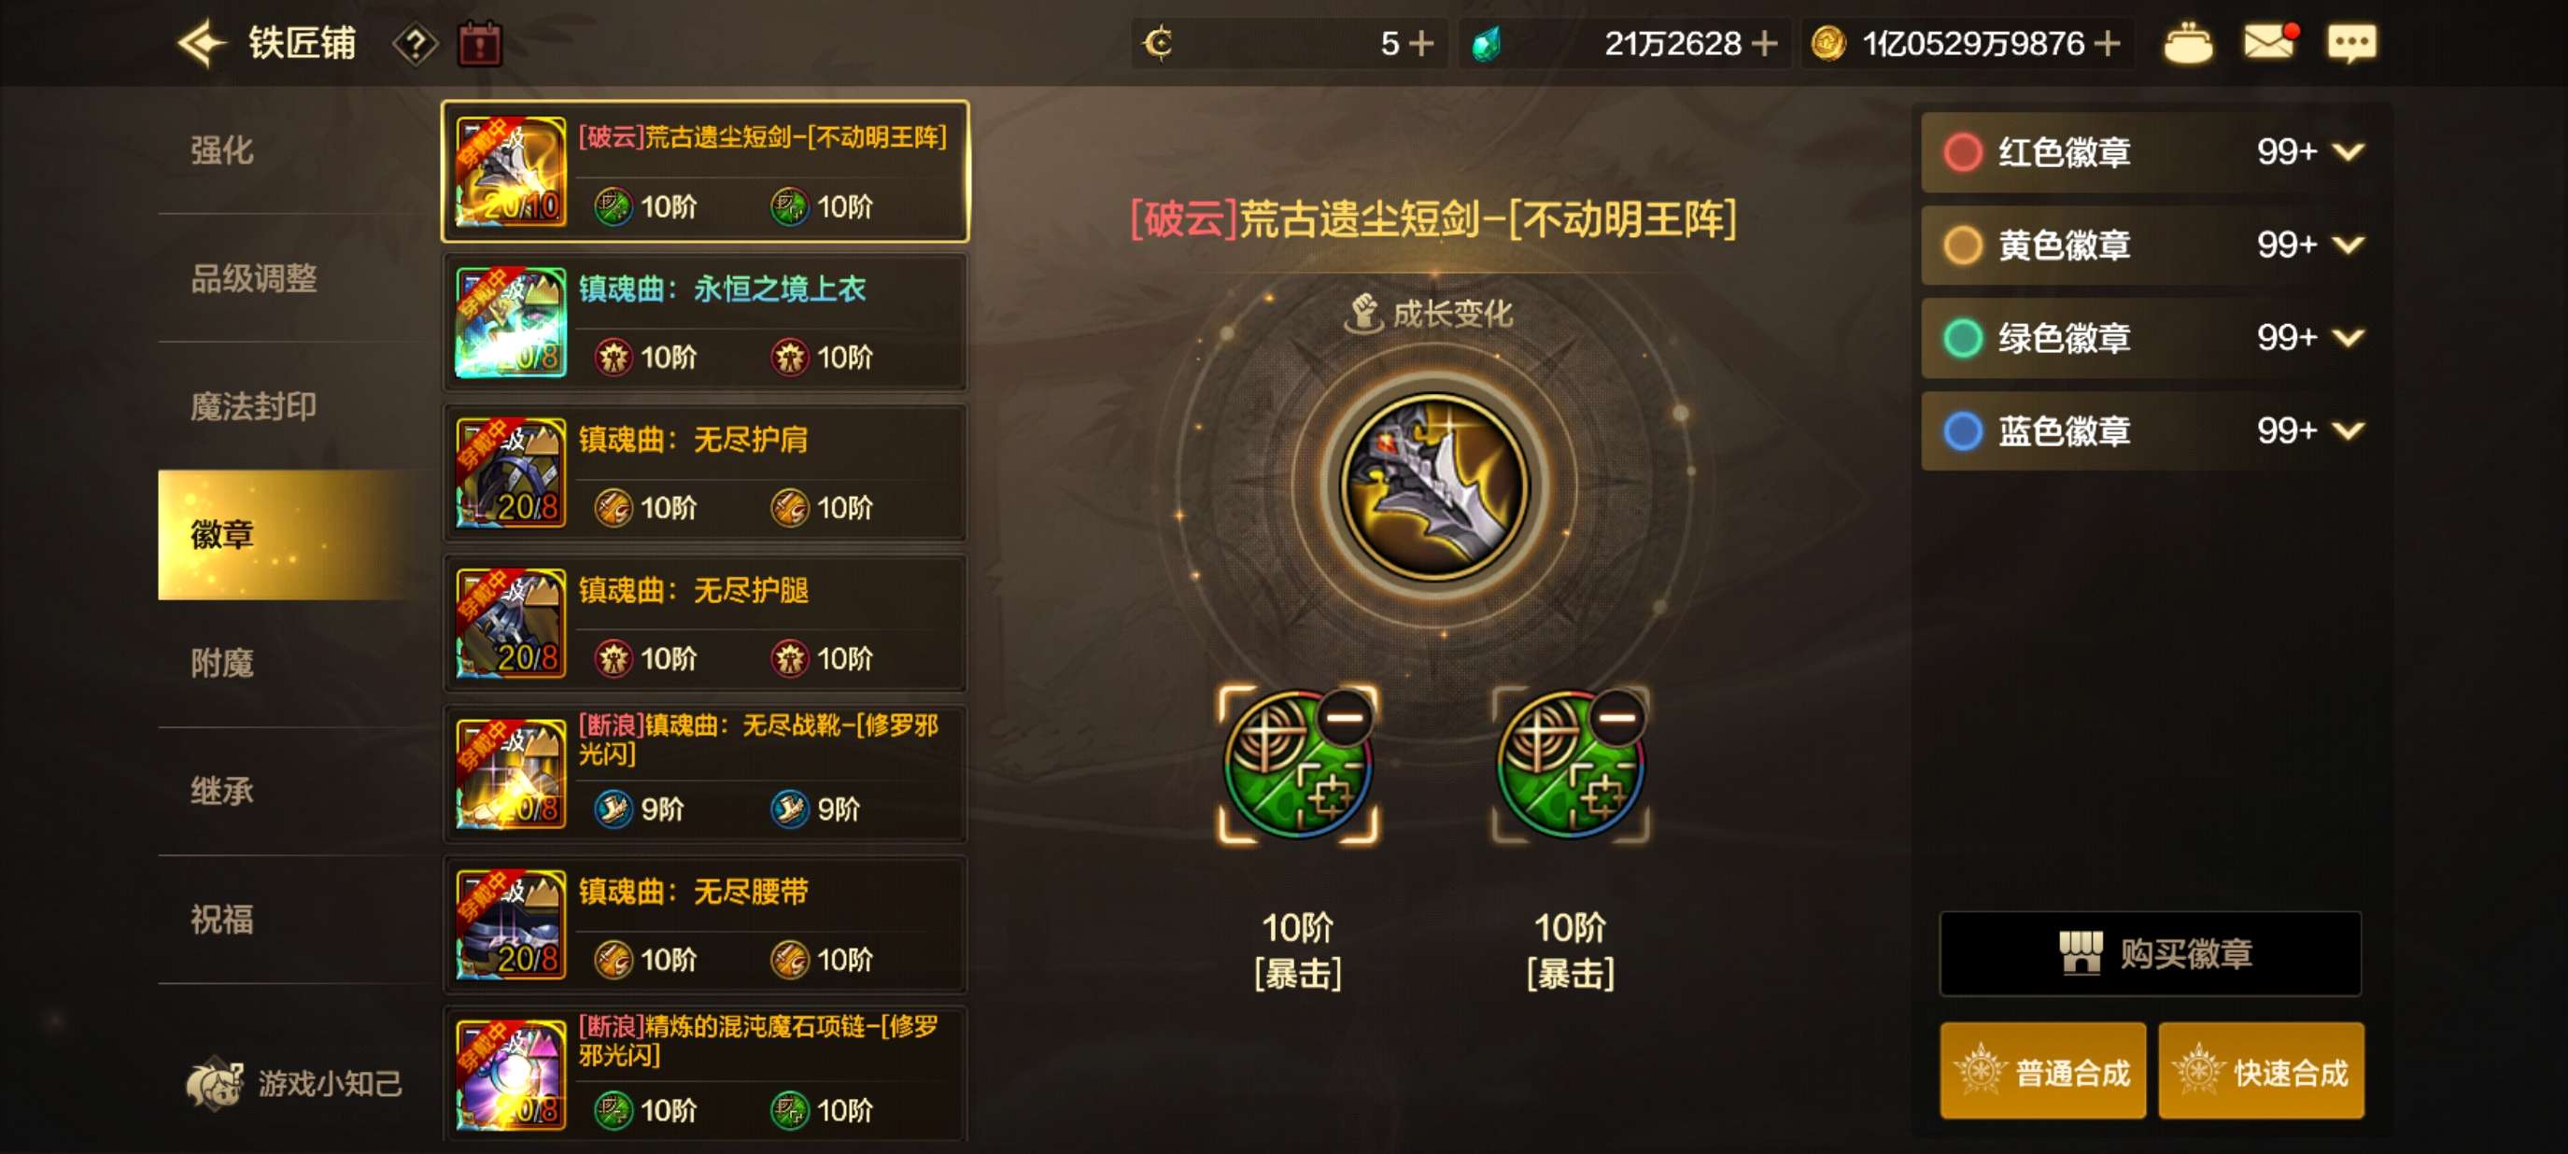Click the 快速合成 button
Viewport: 2568px width, 1154px height.
click(x=2261, y=1072)
